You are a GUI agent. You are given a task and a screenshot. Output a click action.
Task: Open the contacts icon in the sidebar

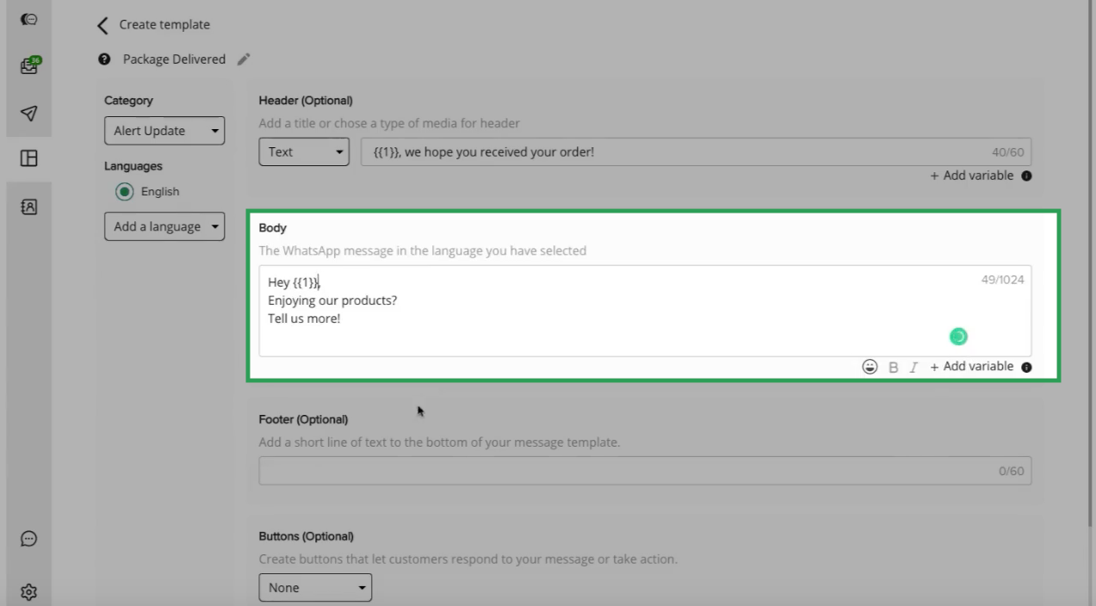tap(28, 206)
